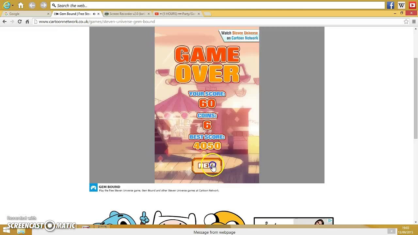Click the Finn character image
Screen dimensions: 418x235
[x=174, y=218]
